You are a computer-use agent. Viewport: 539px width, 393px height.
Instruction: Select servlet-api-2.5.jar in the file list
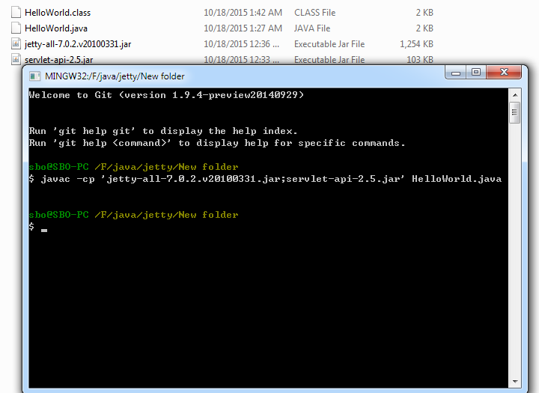[59, 60]
